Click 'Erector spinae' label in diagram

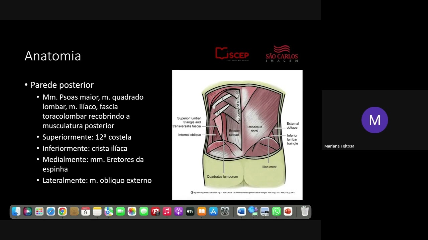[234, 133]
